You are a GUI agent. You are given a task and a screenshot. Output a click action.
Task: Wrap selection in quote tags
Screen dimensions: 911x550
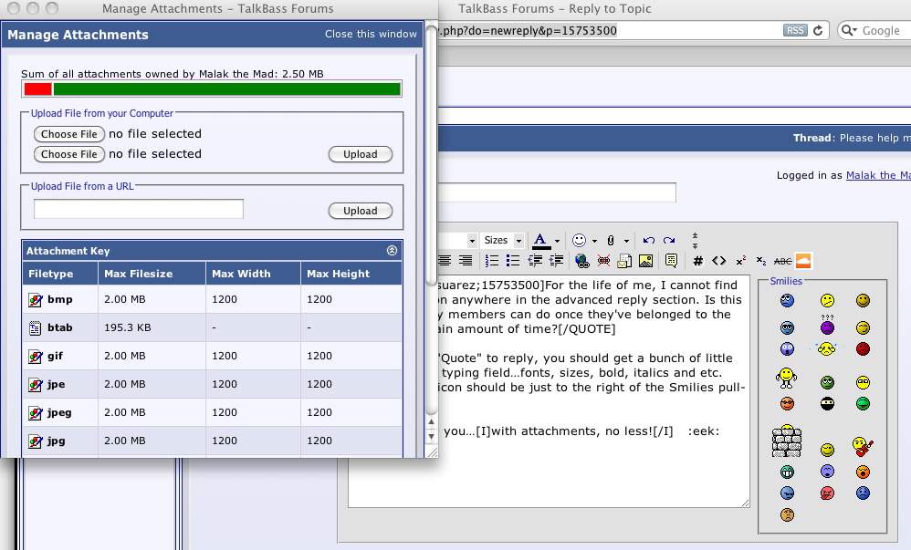tap(671, 261)
